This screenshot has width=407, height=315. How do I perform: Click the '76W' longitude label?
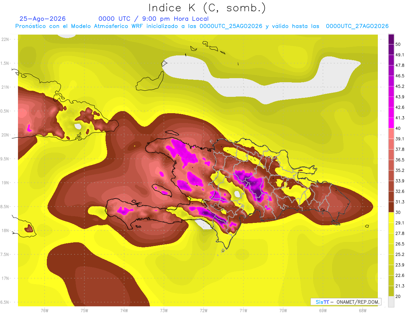[44, 310]
